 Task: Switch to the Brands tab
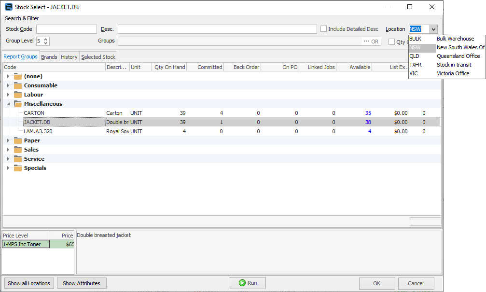[49, 57]
